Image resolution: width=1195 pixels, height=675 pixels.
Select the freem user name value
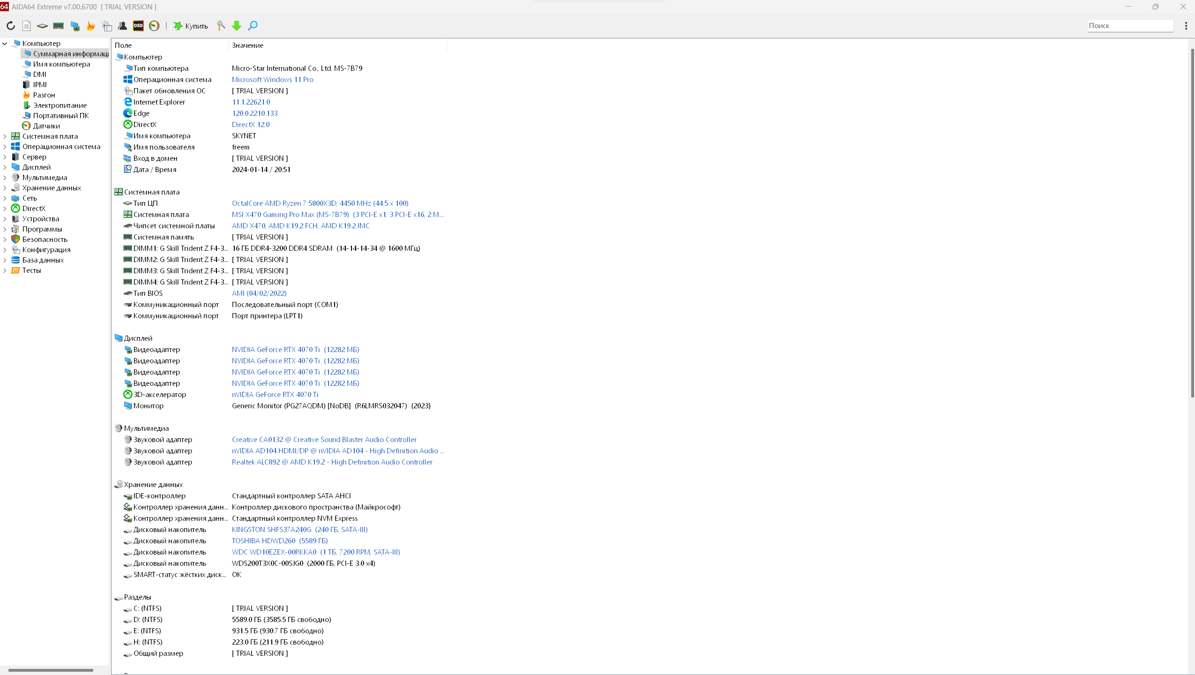coord(241,147)
